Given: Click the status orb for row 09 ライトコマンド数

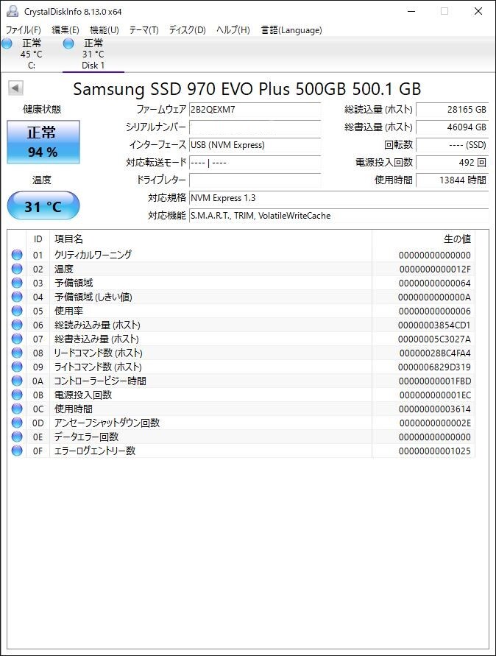Looking at the screenshot, I should click(17, 367).
